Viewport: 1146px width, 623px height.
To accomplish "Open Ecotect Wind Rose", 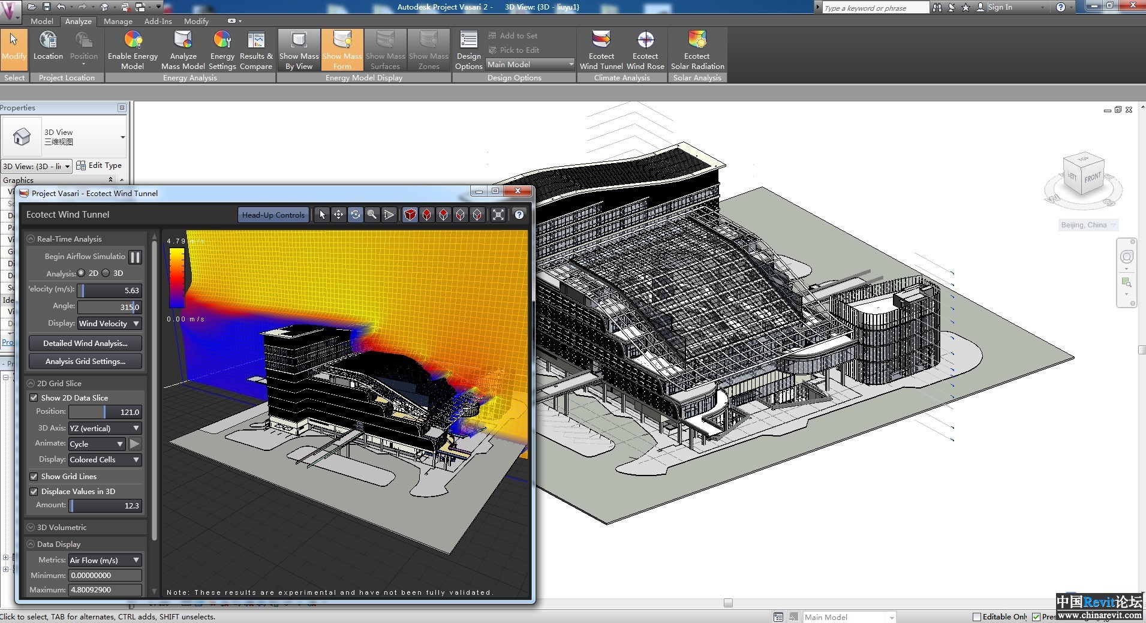I will pos(645,50).
